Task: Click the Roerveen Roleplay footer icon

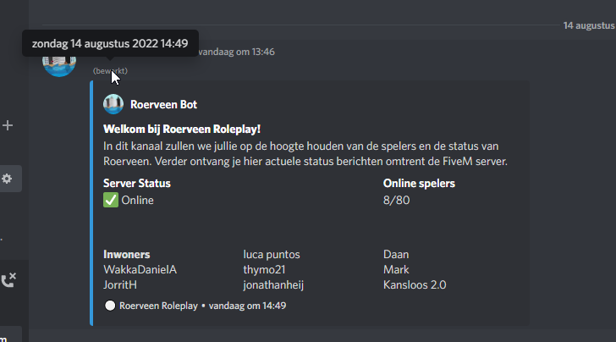Action: tap(109, 305)
